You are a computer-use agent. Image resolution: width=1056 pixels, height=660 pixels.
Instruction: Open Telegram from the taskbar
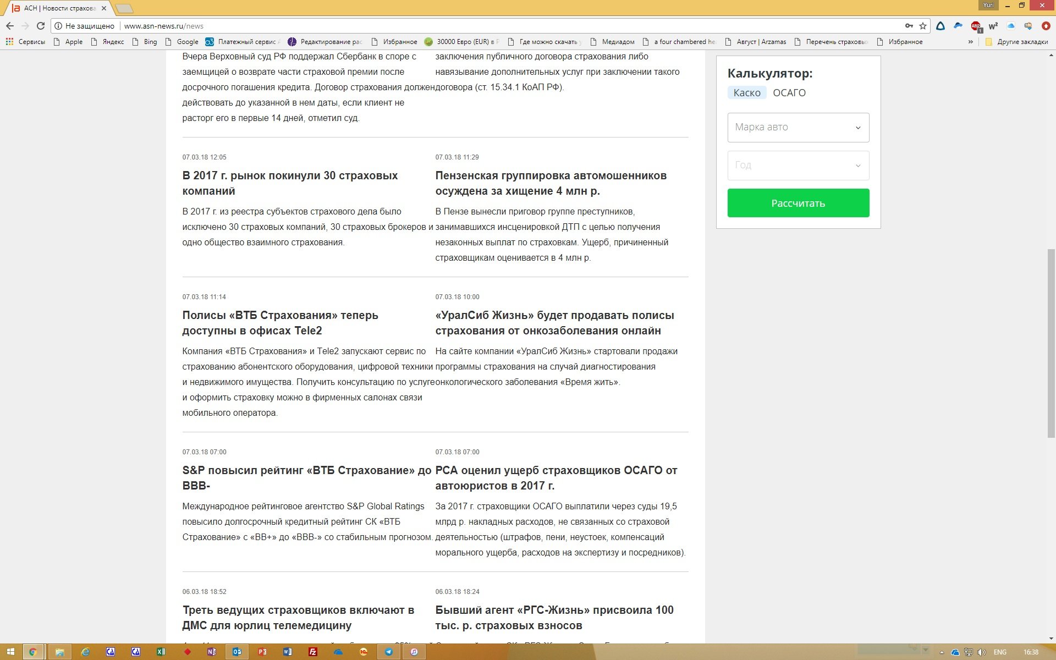pyautogui.click(x=389, y=652)
